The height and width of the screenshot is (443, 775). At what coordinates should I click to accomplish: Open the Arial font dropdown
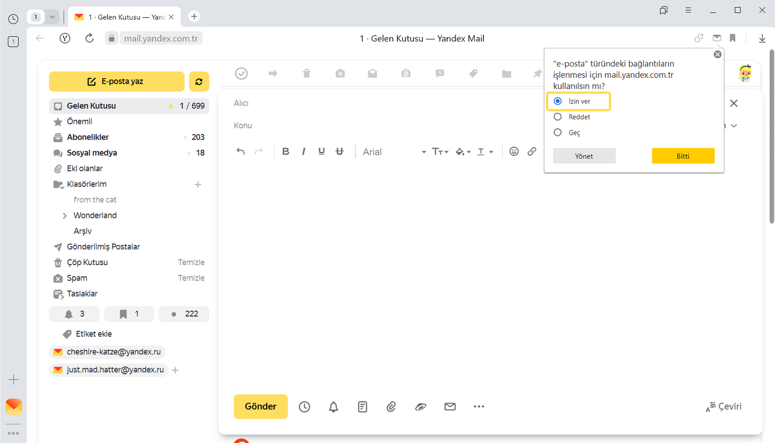394,152
